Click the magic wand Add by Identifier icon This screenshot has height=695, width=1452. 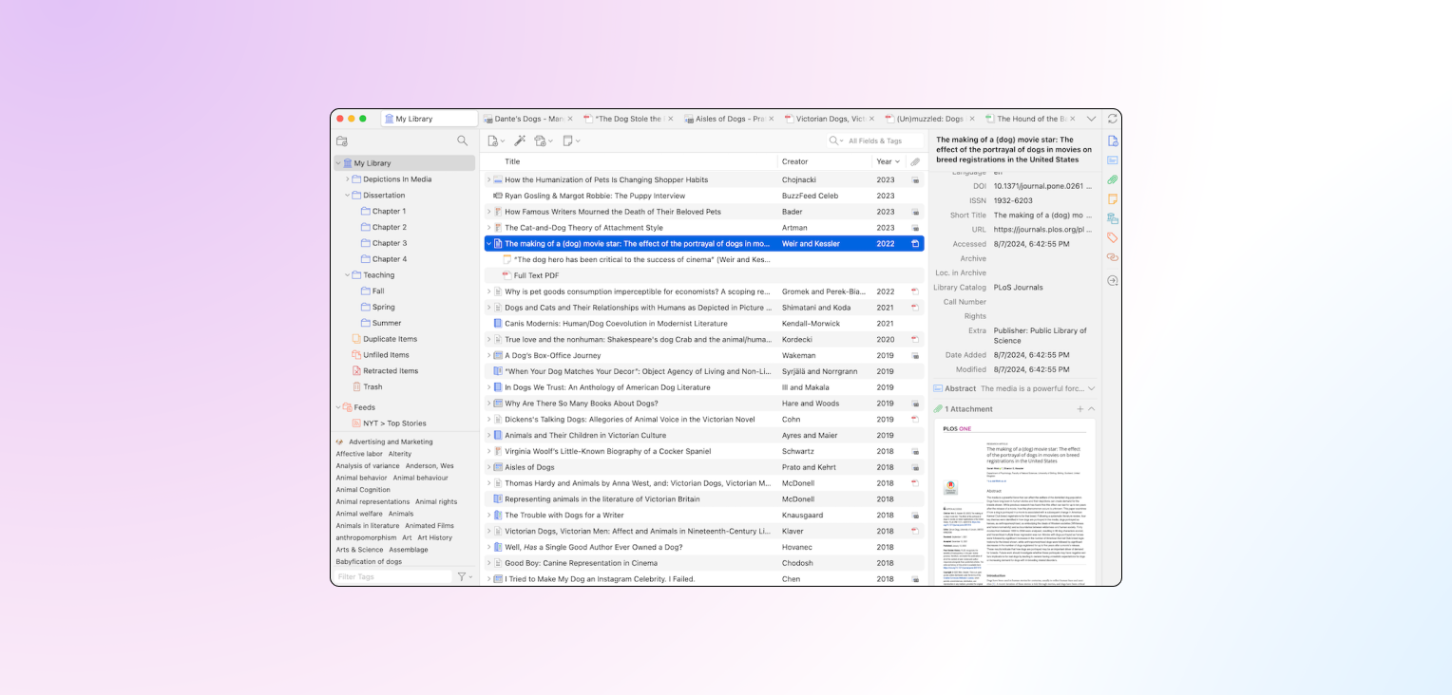pos(520,141)
